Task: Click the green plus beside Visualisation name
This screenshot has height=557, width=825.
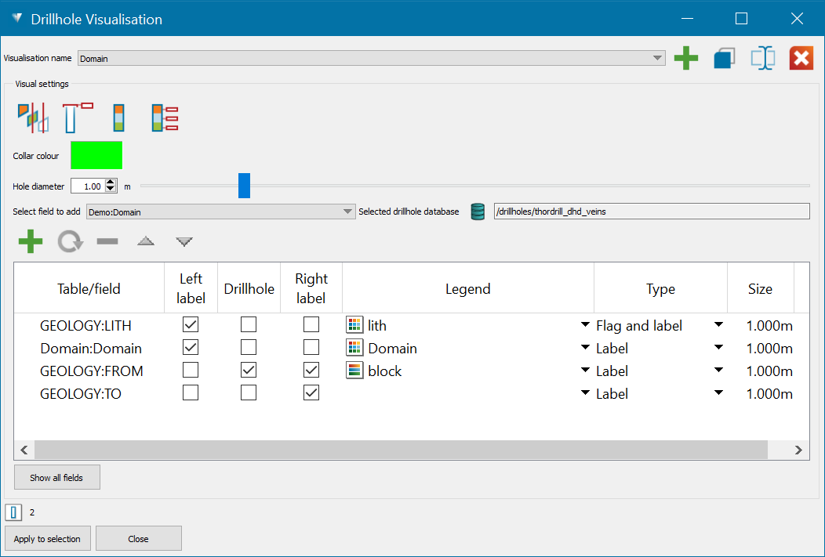Action: tap(686, 59)
